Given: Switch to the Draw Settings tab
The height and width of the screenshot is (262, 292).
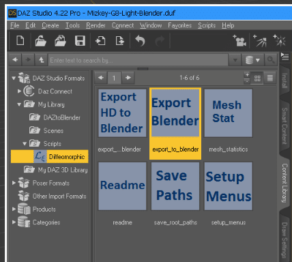Looking at the screenshot, I should click(284, 240).
